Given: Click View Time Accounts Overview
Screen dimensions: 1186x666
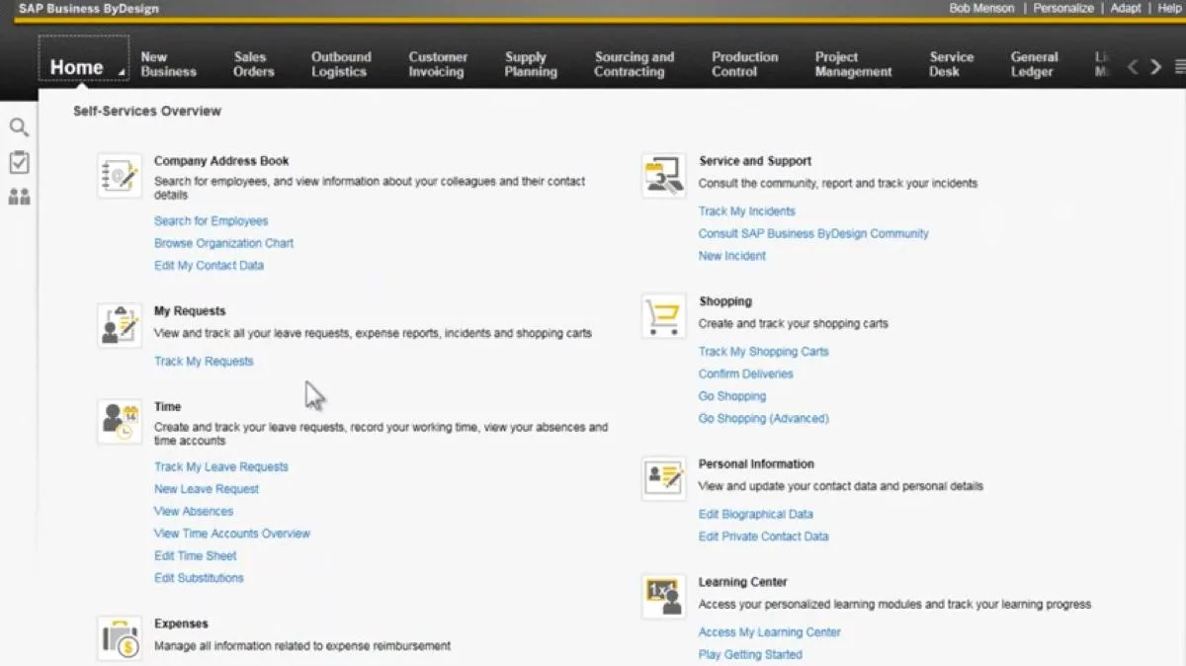Looking at the screenshot, I should tap(232, 534).
